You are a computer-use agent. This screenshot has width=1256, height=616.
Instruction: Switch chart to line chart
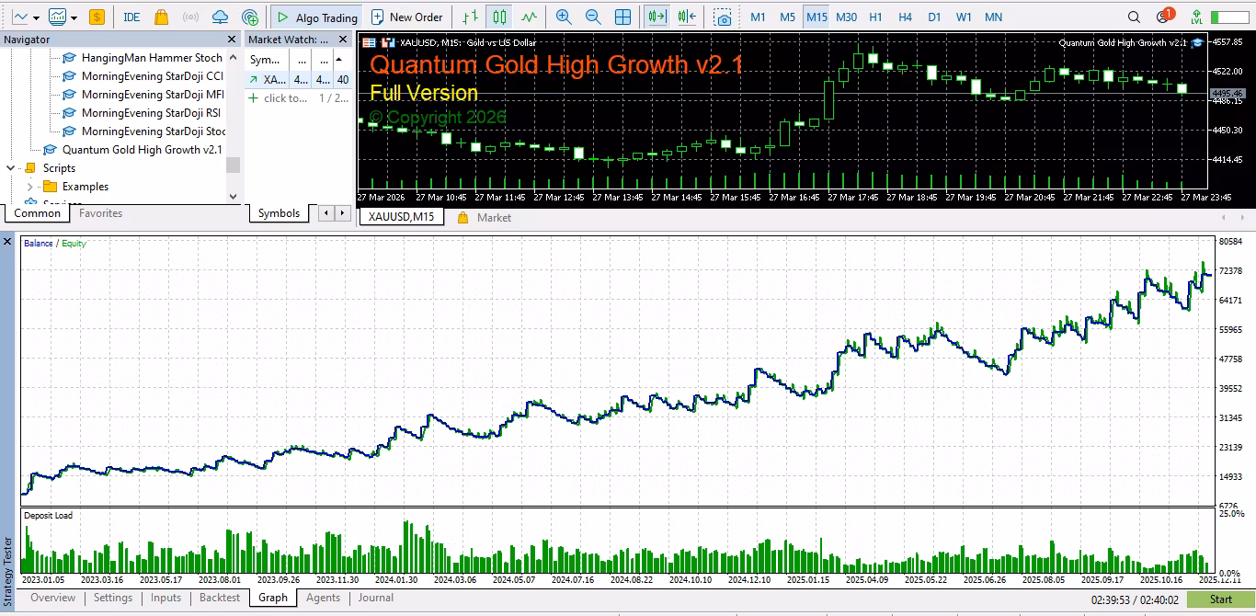click(x=529, y=17)
